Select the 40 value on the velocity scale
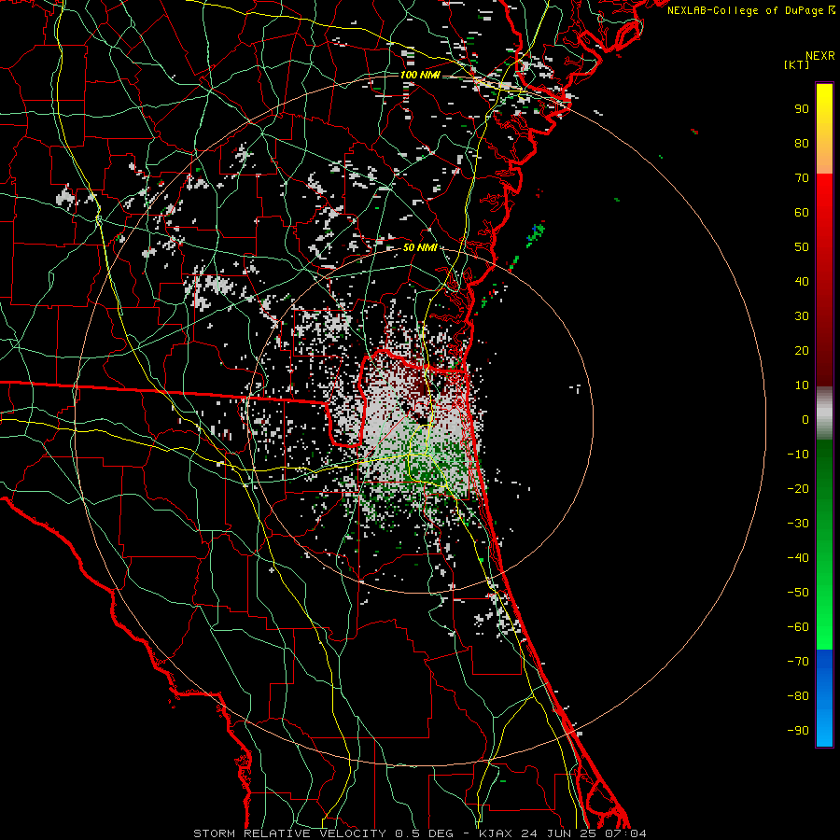The height and width of the screenshot is (840, 840). click(x=802, y=282)
